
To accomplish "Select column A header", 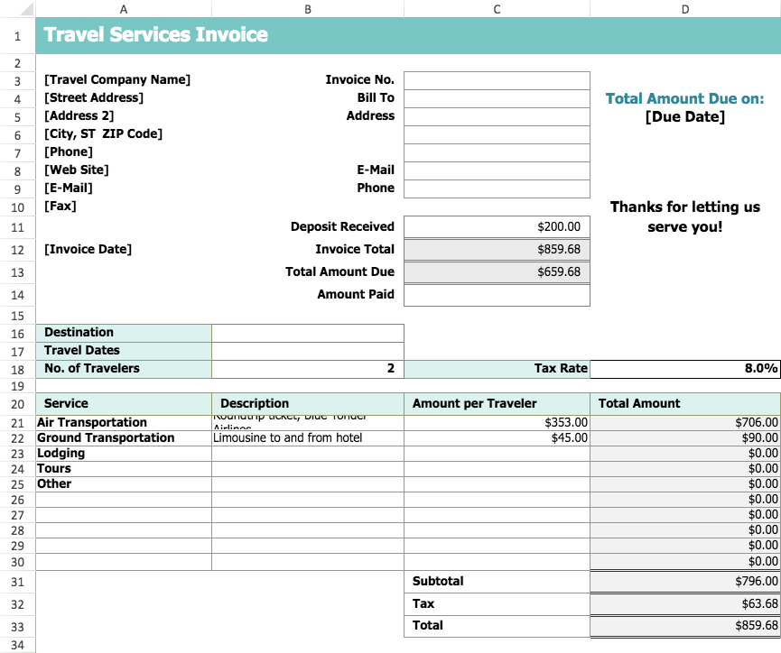I will 124,9.
